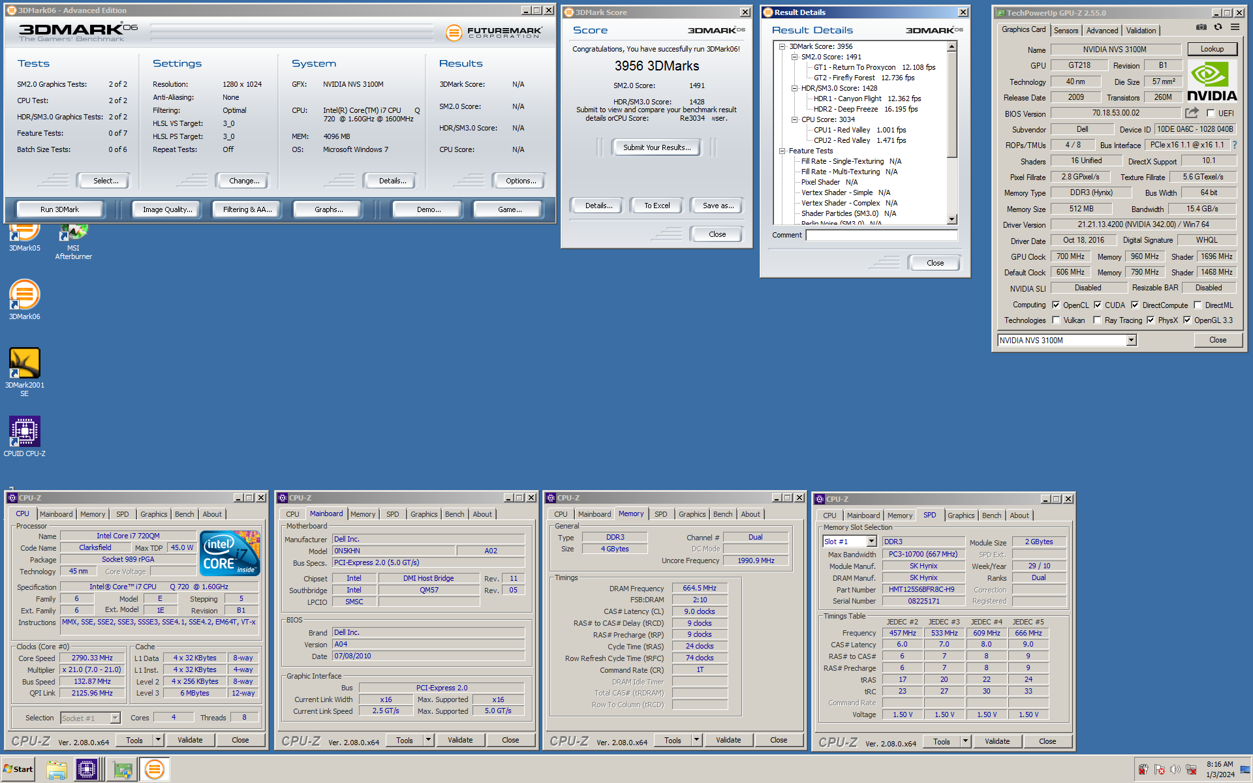
Task: Collapse the 3DMark Score tree node
Action: pos(782,46)
